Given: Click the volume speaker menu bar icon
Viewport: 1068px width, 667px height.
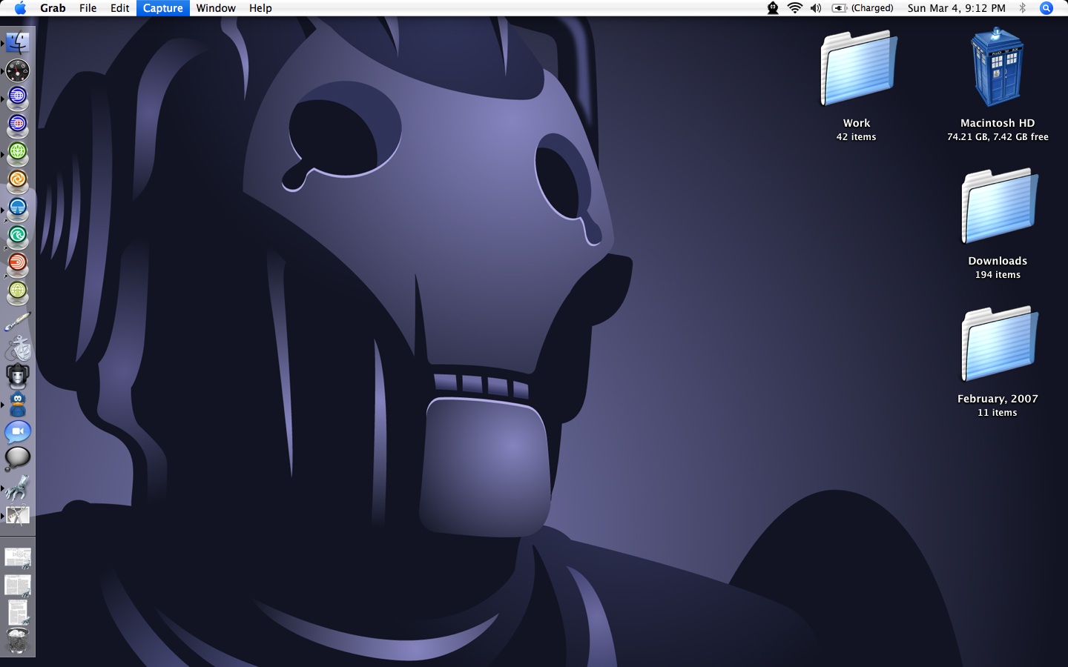Looking at the screenshot, I should coord(816,8).
